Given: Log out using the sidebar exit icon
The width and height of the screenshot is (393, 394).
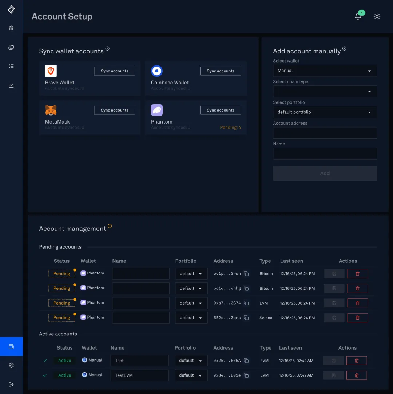Looking at the screenshot, I should point(11,384).
